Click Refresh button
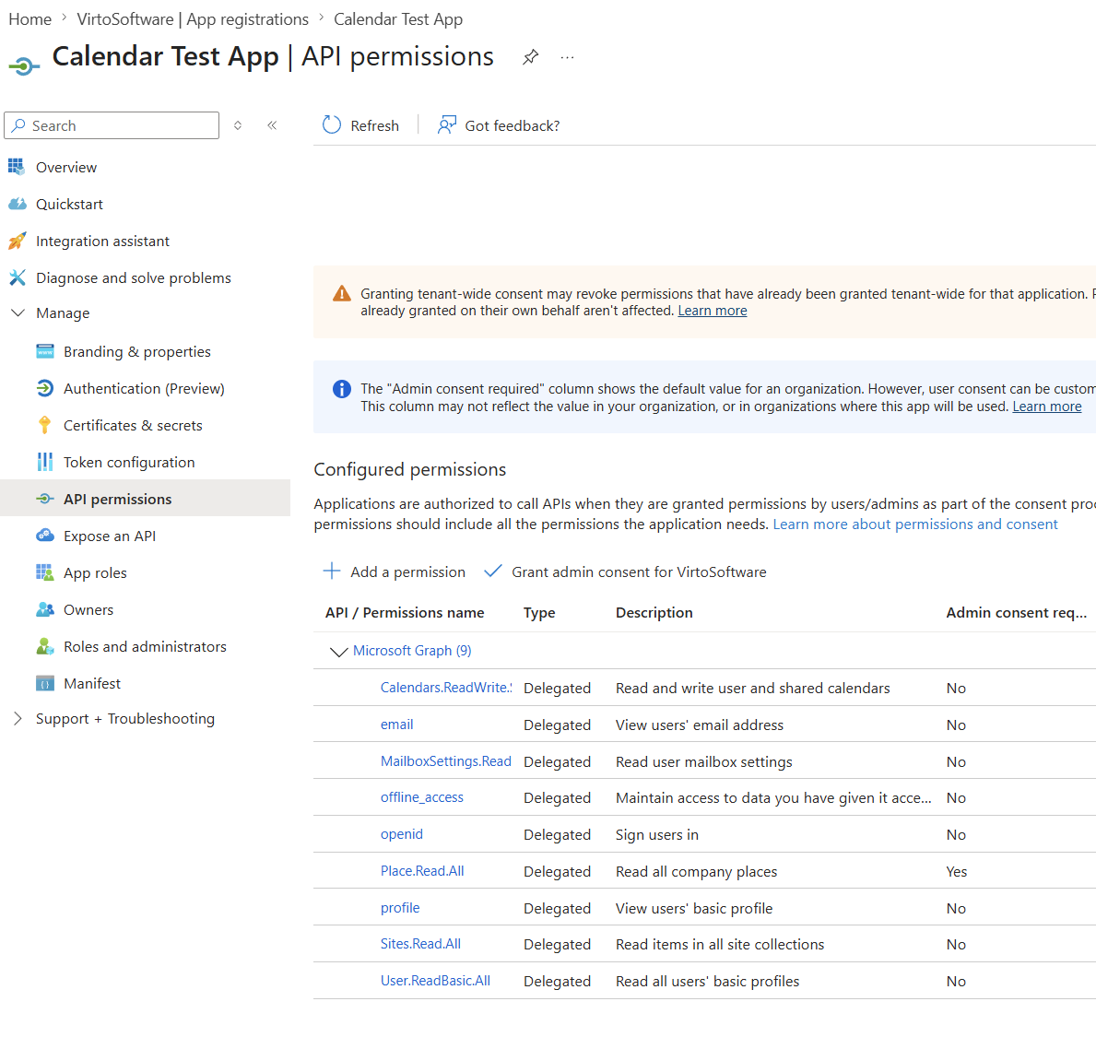The width and height of the screenshot is (1096, 1037). (360, 125)
